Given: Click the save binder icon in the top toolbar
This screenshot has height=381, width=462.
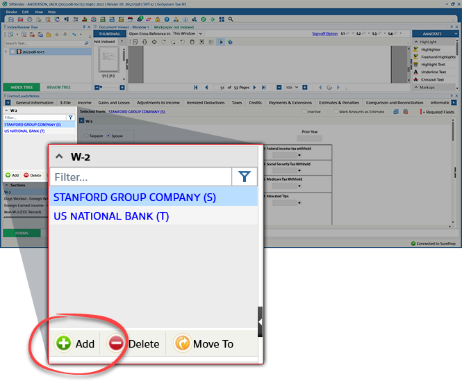Looking at the screenshot, I should (x=11, y=19).
